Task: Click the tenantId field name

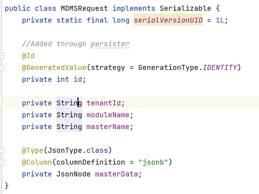Action: (x=103, y=103)
